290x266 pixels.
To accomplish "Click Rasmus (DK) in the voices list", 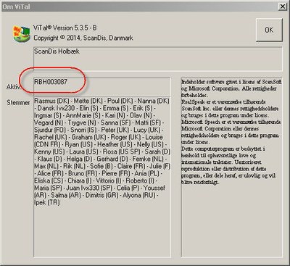I will point(51,101).
